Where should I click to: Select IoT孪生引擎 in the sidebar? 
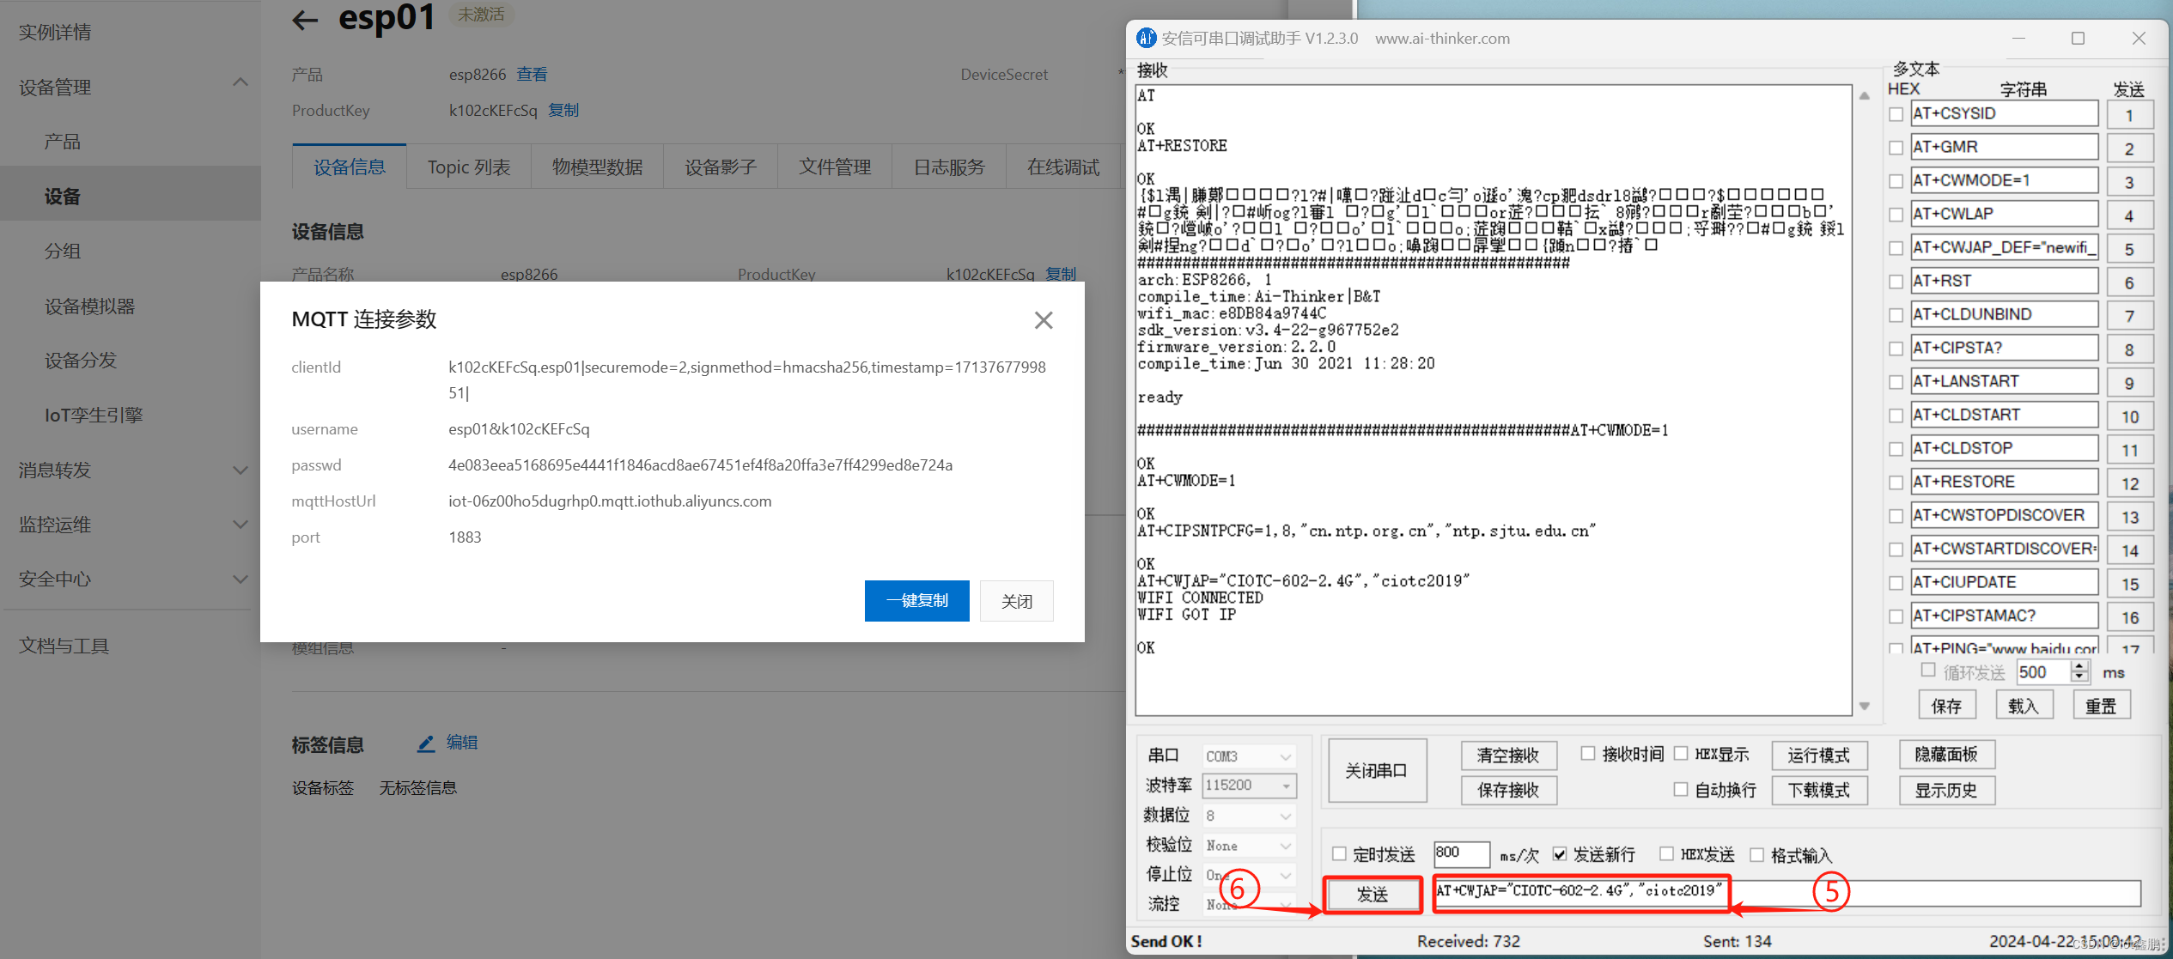click(x=94, y=416)
